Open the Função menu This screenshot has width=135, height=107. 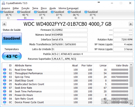(25, 8)
